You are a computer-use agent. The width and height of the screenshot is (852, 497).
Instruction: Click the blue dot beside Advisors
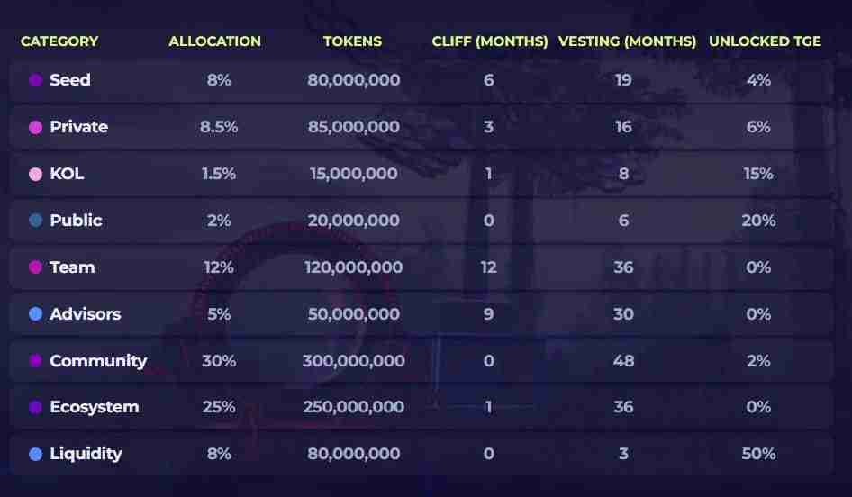(x=36, y=314)
